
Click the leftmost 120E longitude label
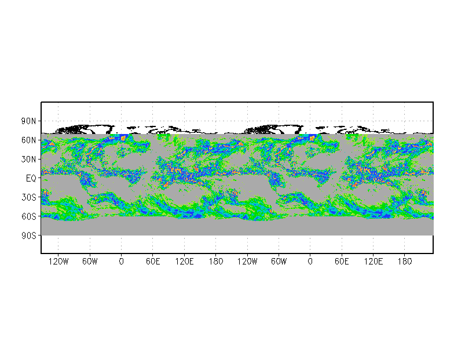point(184,262)
